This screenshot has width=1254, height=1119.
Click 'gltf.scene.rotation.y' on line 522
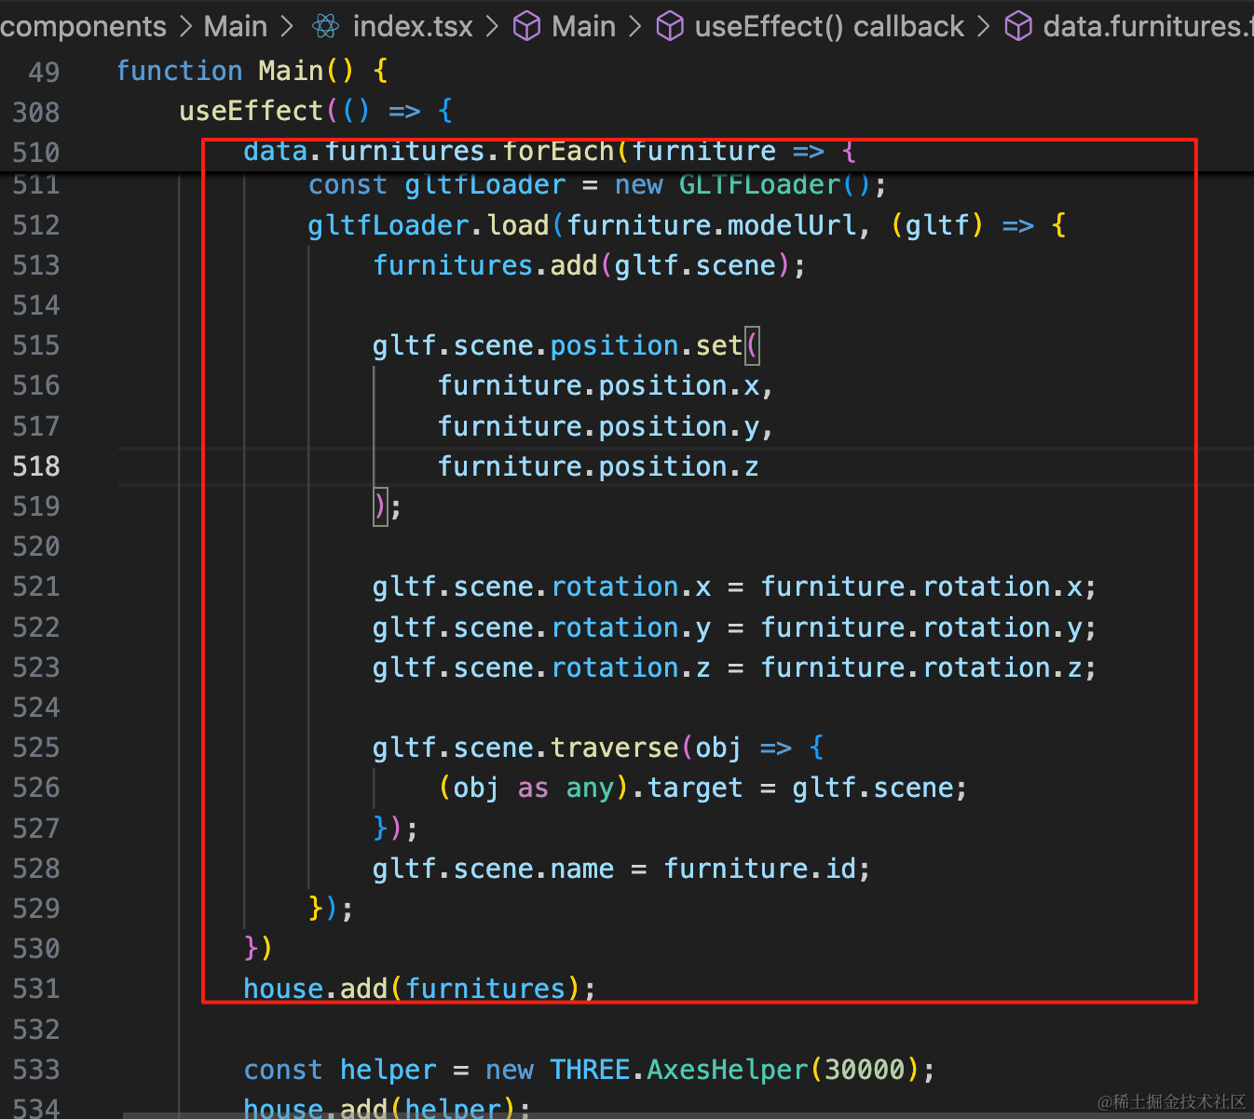541,627
